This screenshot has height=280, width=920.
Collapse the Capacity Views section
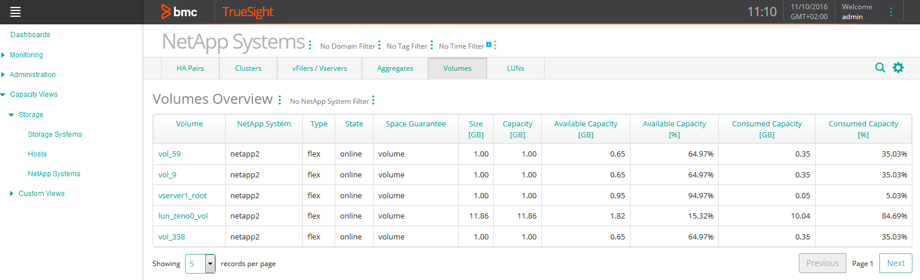(3, 94)
